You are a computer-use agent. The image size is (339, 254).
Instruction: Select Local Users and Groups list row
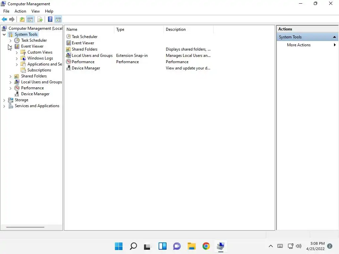pos(138,56)
